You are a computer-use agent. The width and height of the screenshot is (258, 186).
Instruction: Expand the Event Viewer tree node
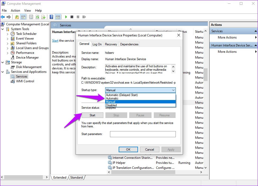tap(8, 39)
